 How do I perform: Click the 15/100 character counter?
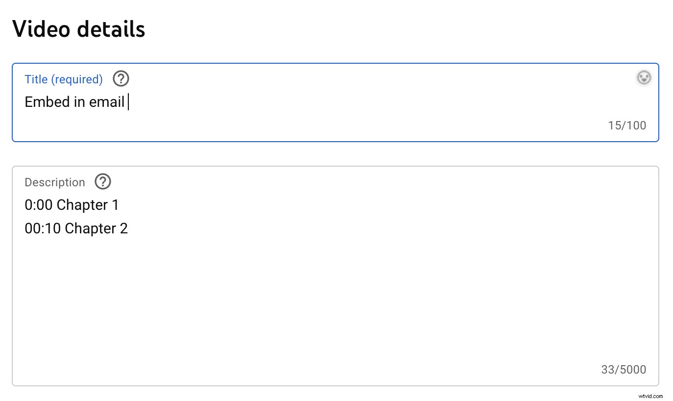click(x=627, y=125)
